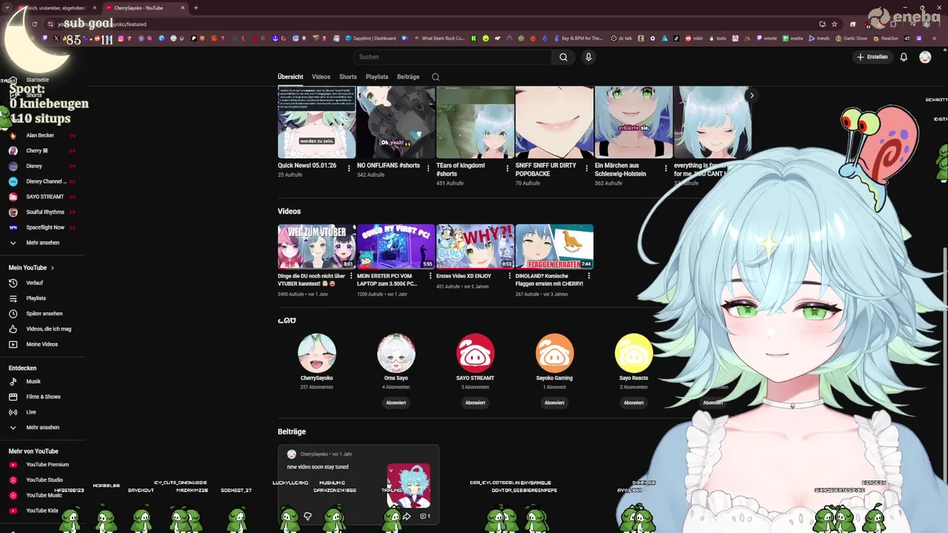Open the 'Sapphire | Dashboard' bookmark
Viewport: 948px width, 533px height.
pyautogui.click(x=370, y=38)
